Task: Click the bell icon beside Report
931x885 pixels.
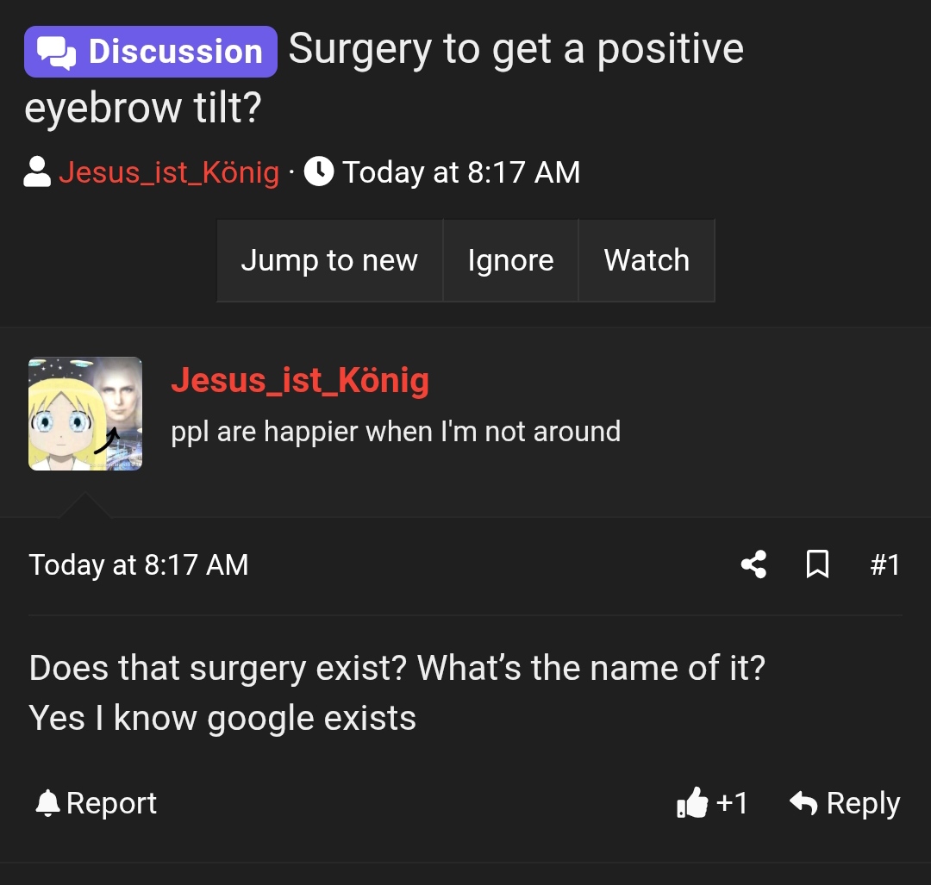Action: click(47, 804)
